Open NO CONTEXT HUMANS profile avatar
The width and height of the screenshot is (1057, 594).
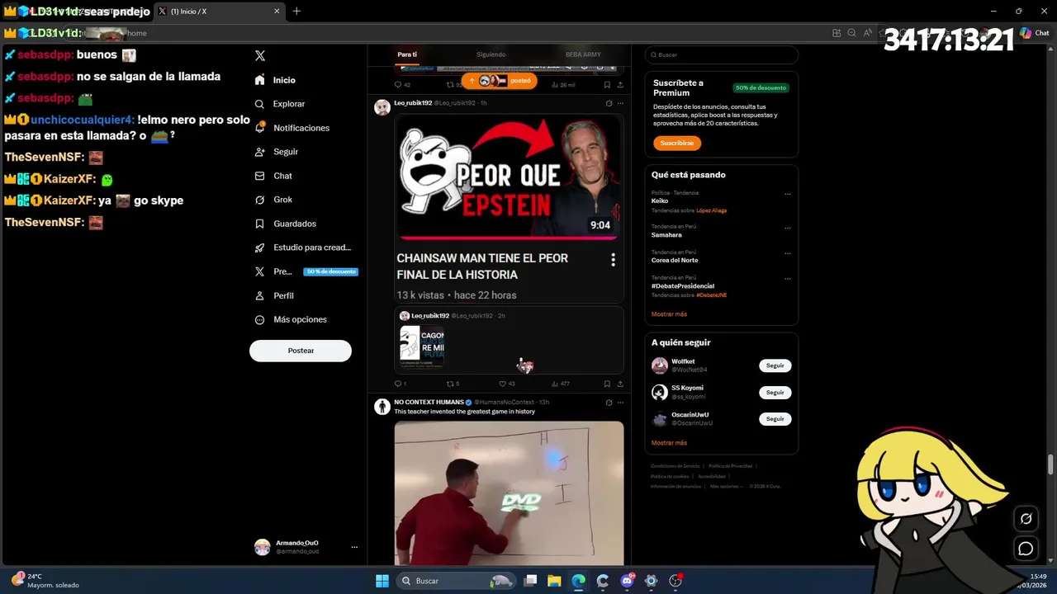(382, 406)
